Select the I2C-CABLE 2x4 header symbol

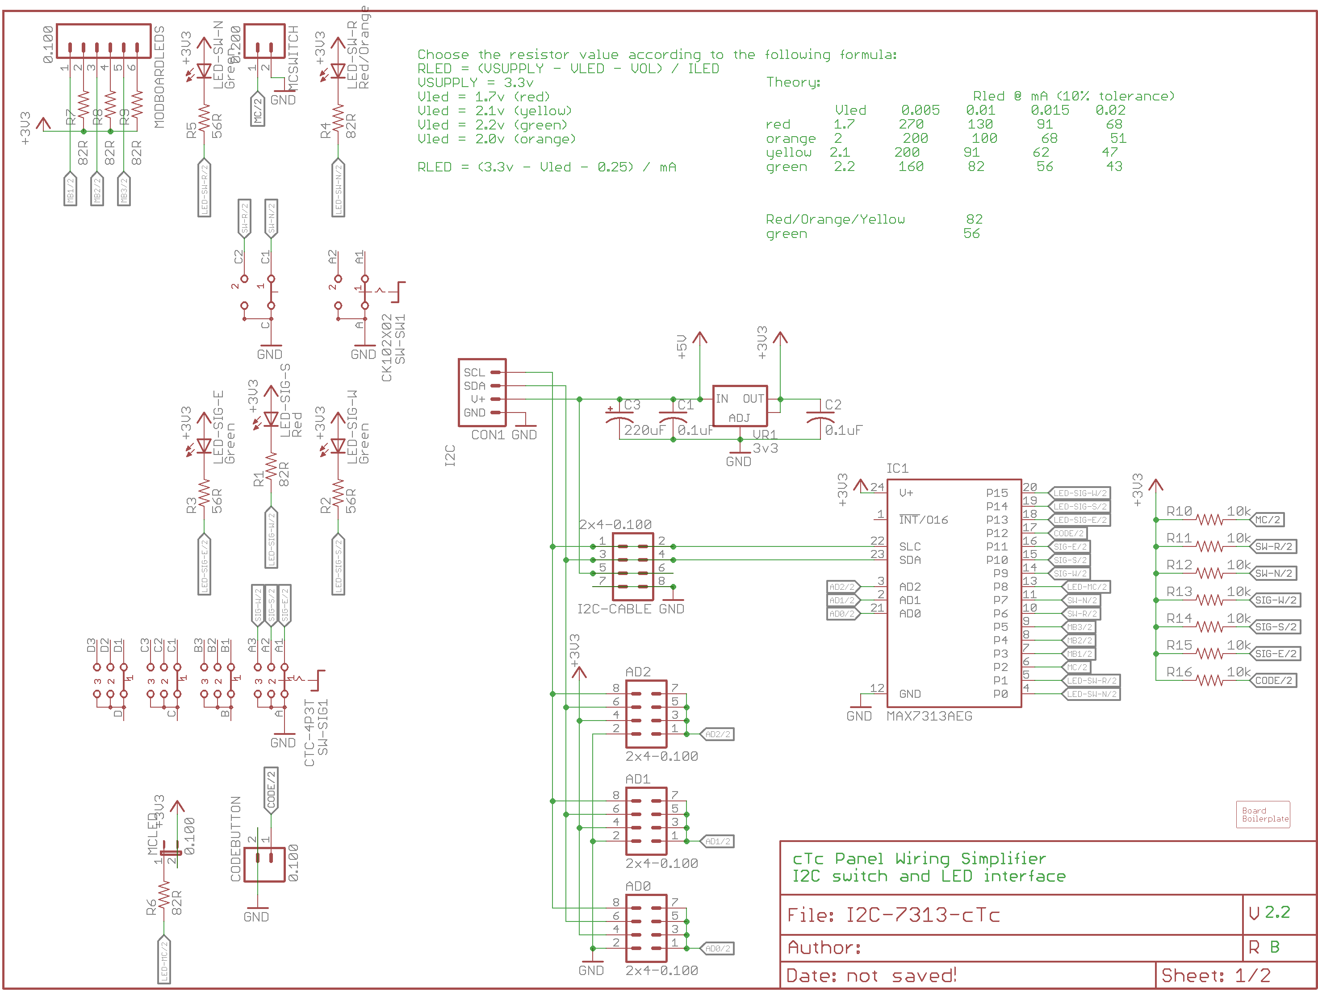633,567
